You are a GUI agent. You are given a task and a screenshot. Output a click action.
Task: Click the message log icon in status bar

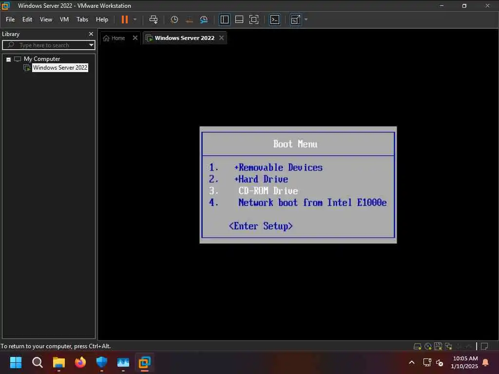click(484, 346)
